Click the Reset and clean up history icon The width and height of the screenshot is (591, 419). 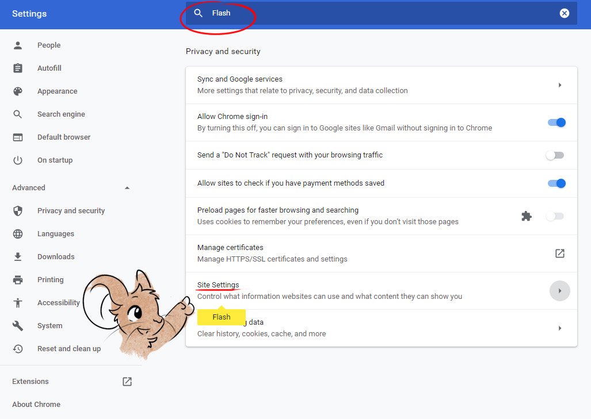(x=18, y=349)
